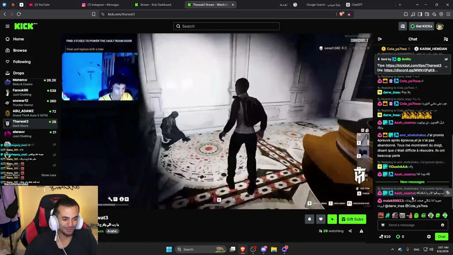
Task: Jump to New messages in chat
Action: 412,182
